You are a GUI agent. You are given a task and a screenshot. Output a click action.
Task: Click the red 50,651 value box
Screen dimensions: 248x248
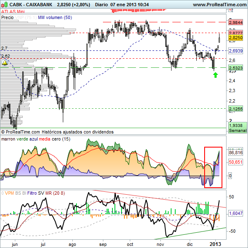(236, 162)
